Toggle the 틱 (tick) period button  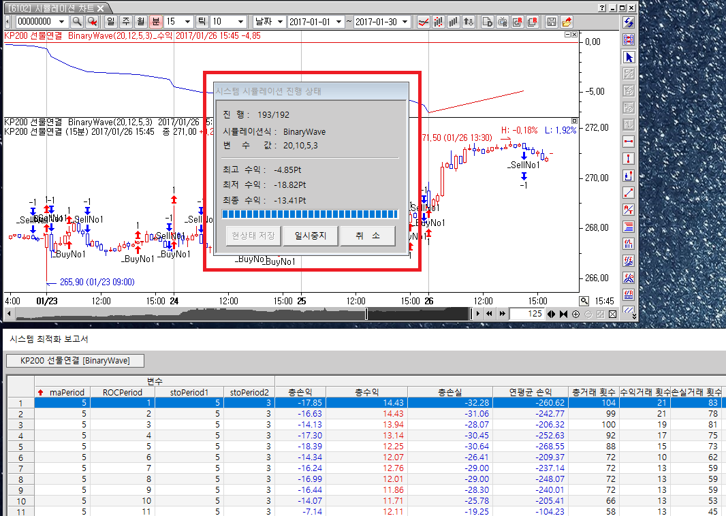coord(200,22)
